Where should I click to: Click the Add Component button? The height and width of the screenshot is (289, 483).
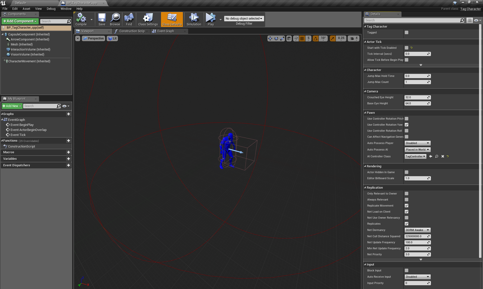[20, 21]
